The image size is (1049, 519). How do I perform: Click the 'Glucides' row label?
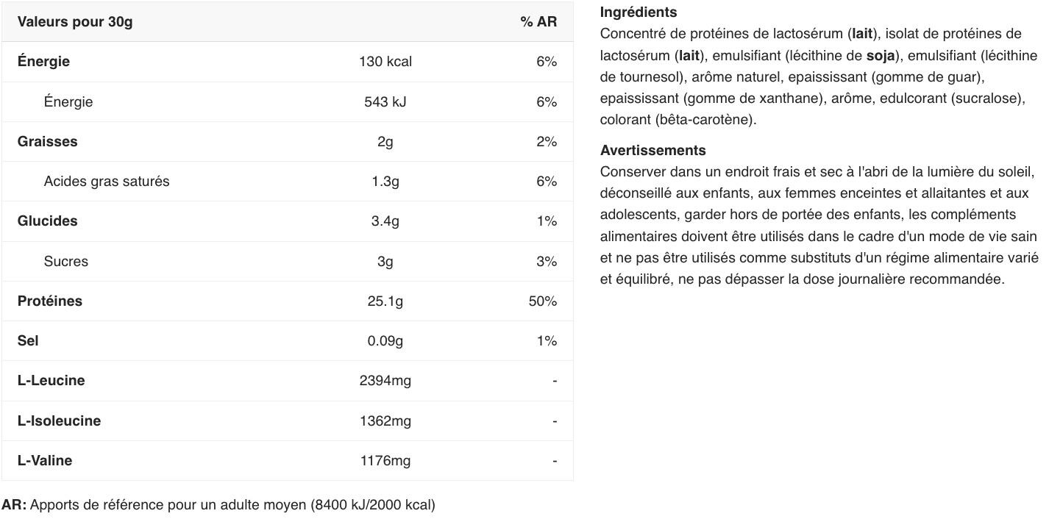click(47, 221)
